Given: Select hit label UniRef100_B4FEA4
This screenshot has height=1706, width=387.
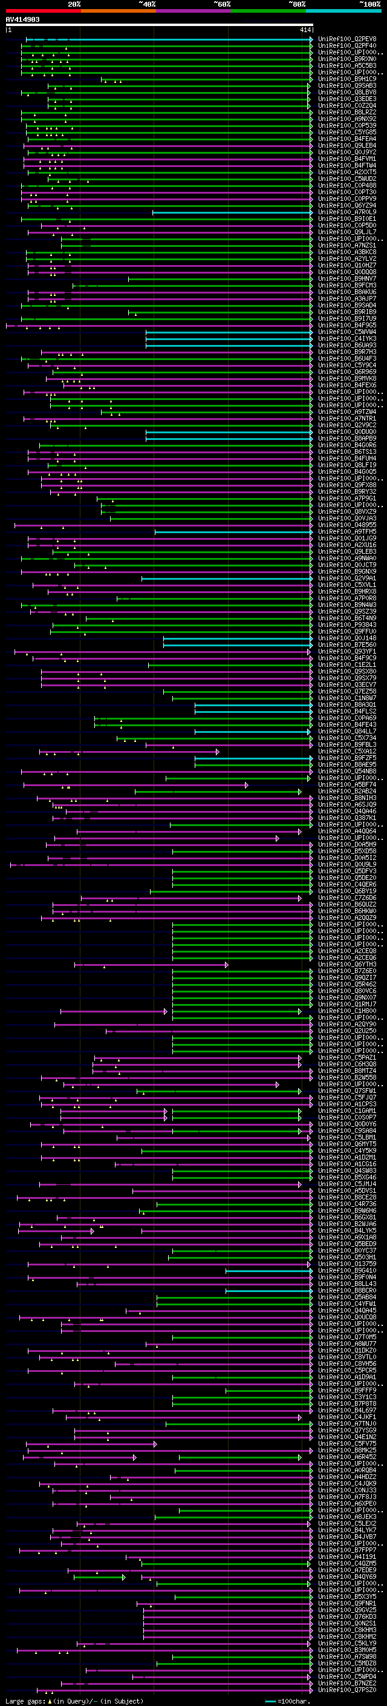Looking at the screenshot, I should click(x=346, y=139).
